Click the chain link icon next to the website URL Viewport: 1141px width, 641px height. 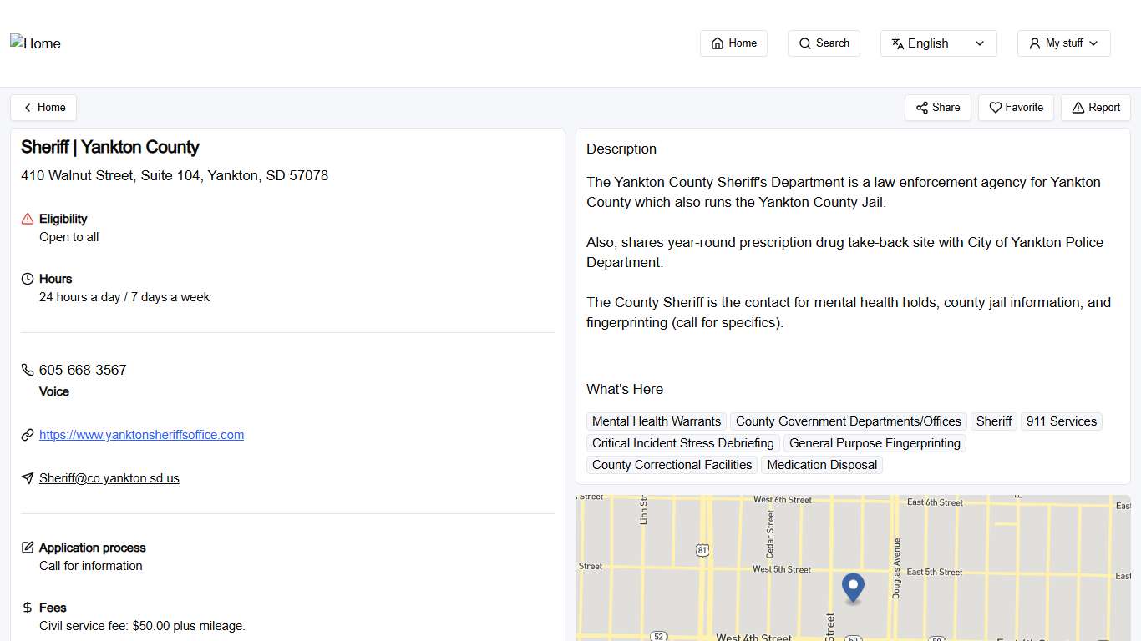(28, 434)
